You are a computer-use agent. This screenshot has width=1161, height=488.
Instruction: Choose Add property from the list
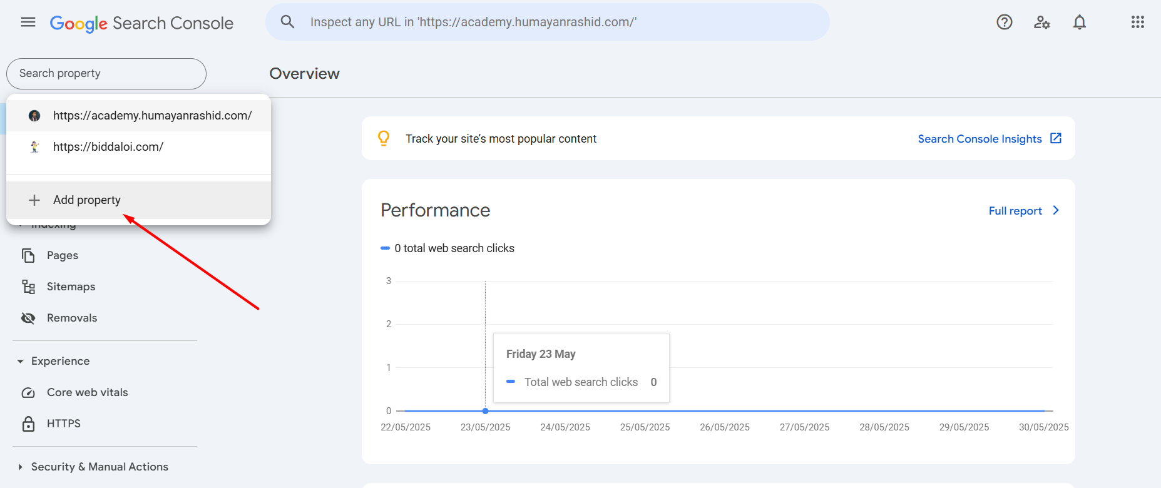(87, 200)
